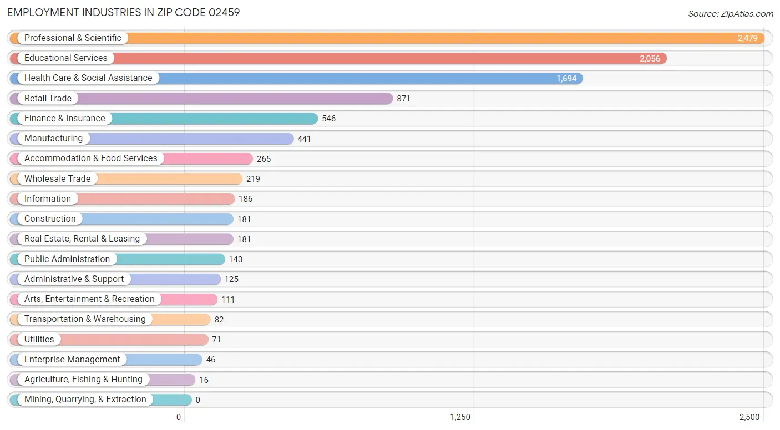The width and height of the screenshot is (780, 430).
Task: Click the 143 Public Administration value
Action: tap(236, 259)
